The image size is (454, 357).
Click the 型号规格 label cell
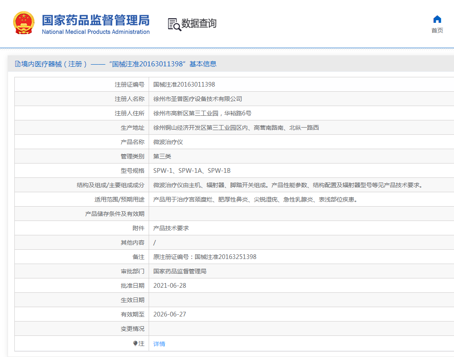82,171
